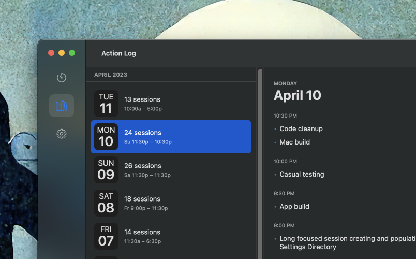
Task: Click the April 10 date heading
Action: [298, 95]
